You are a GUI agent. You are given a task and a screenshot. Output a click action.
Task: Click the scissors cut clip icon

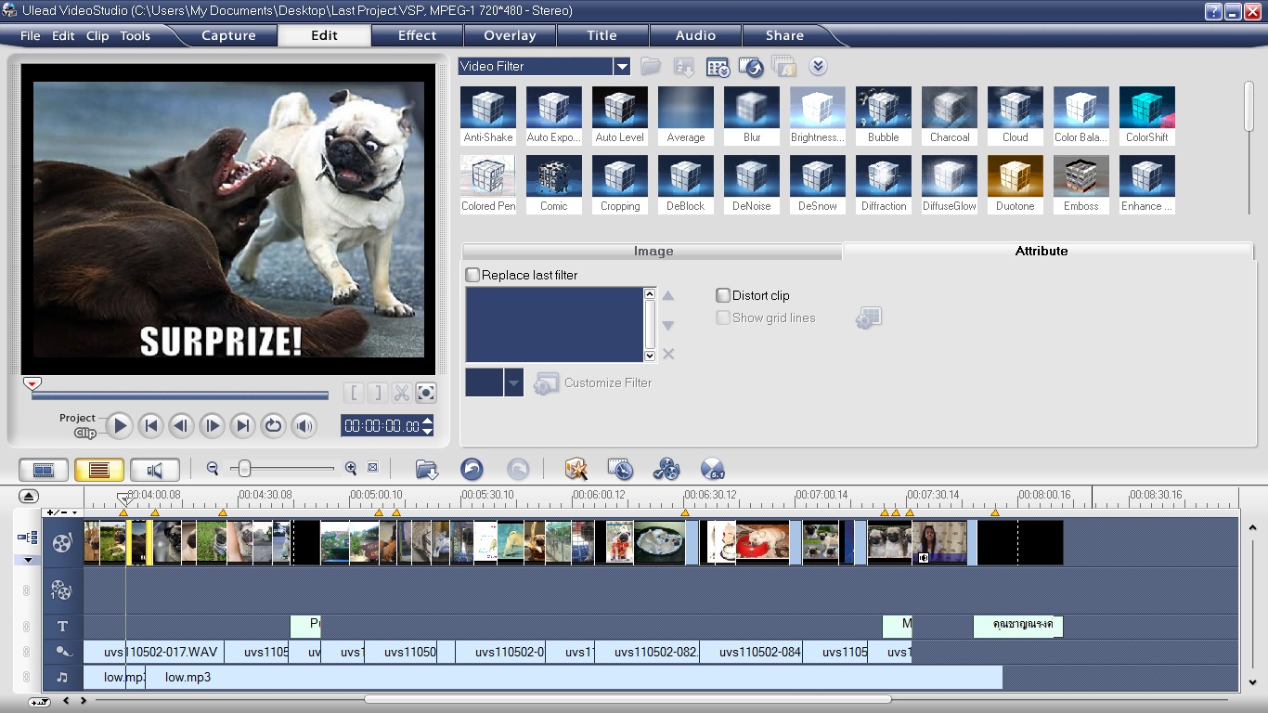401,393
